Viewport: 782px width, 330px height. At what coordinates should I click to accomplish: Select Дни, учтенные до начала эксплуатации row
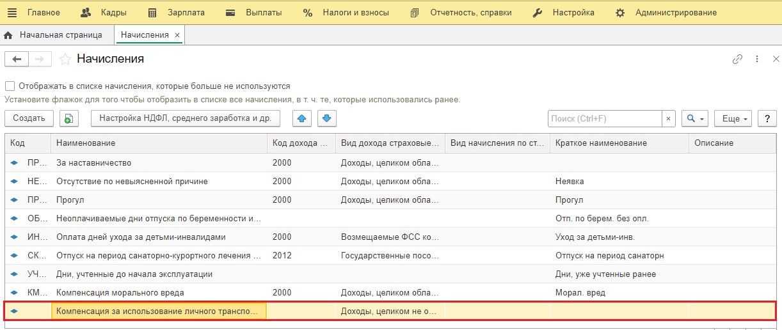coord(390,274)
